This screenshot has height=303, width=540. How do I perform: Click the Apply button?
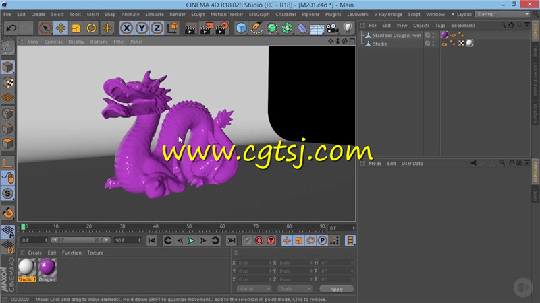(336, 289)
